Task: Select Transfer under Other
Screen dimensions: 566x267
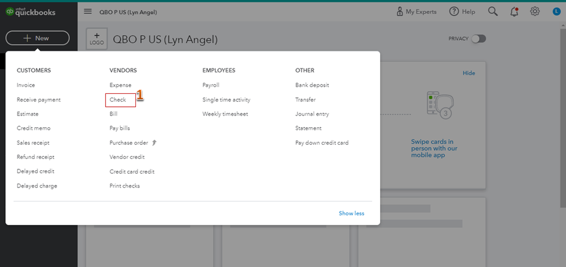Action: [305, 100]
